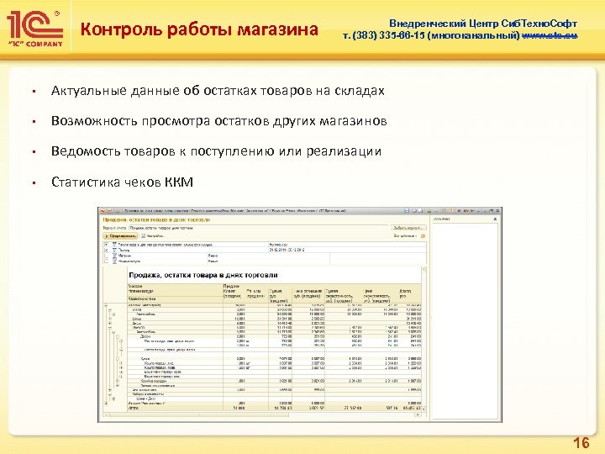The image size is (605, 454).
Task: Expand the Шина + Диск row group
Action: coord(113,399)
